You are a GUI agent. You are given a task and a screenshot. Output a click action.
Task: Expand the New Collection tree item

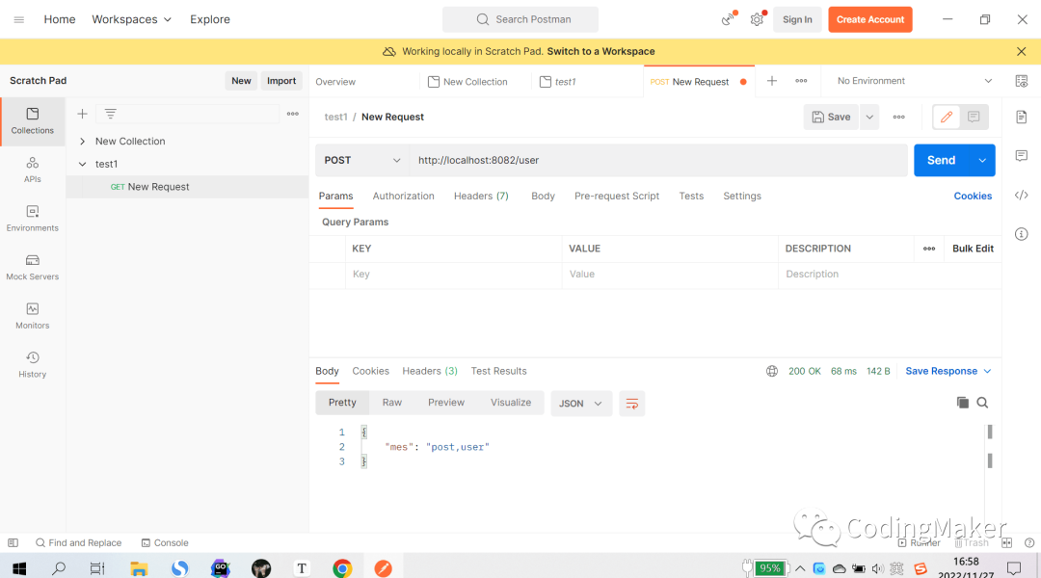(x=83, y=142)
